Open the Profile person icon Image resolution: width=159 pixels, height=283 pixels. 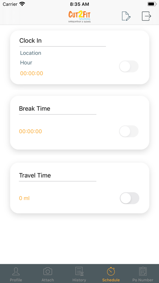click(16, 272)
